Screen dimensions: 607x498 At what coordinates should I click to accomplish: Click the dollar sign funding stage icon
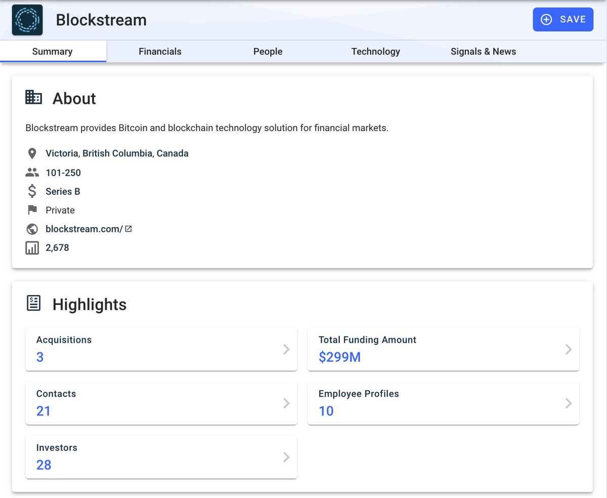[x=32, y=191]
